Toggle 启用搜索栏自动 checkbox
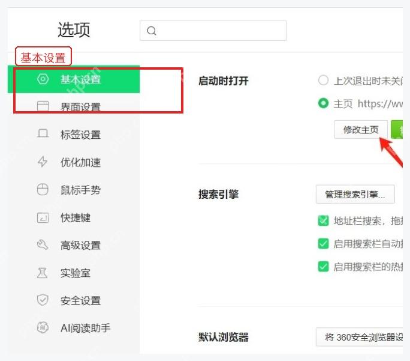This screenshot has width=410, height=361. 323,244
